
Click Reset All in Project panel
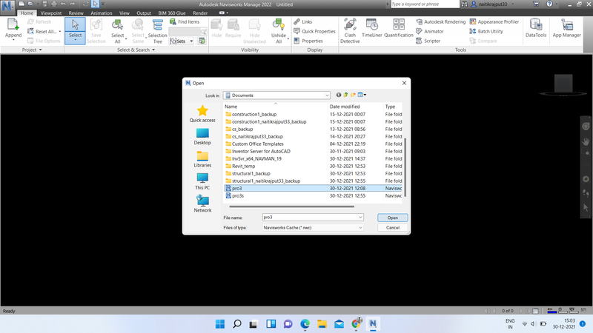pyautogui.click(x=42, y=31)
